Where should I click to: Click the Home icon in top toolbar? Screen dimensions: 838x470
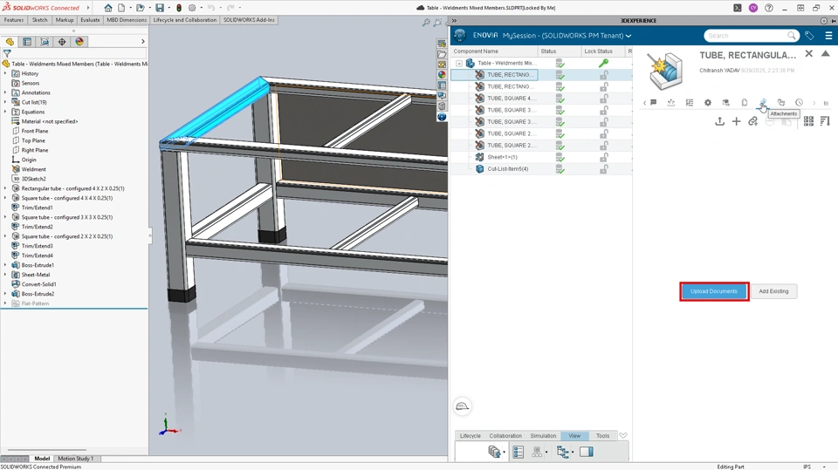pyautogui.click(x=108, y=8)
